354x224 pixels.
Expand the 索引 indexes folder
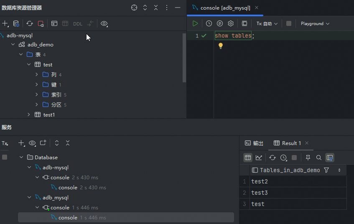[37, 94]
